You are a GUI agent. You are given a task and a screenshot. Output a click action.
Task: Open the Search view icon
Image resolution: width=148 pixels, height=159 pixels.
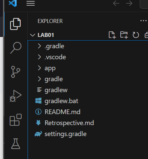pyautogui.click(x=16, y=48)
